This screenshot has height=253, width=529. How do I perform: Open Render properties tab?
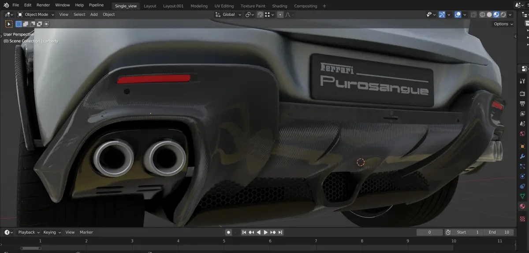(x=523, y=93)
